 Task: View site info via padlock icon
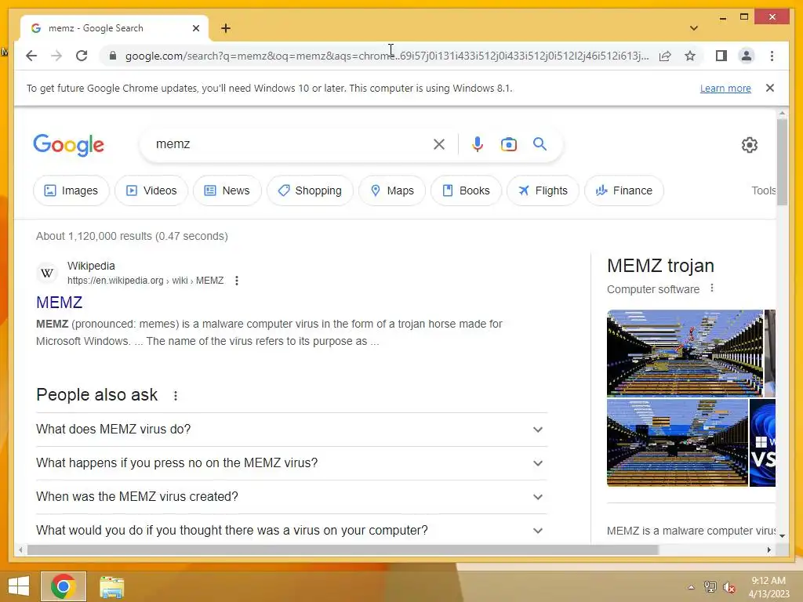click(x=113, y=56)
